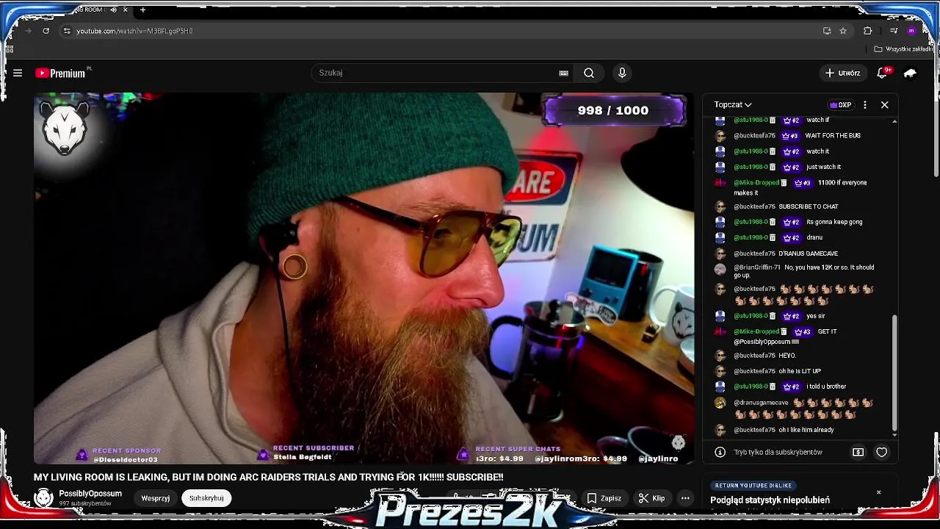Click @Mike-Dropped message '11000 if everyone makes it'
Viewport: 940px width, 529px height.
click(x=800, y=187)
